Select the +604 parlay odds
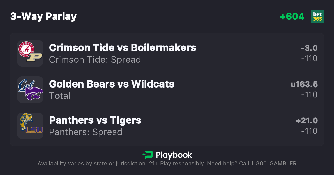 click(292, 17)
